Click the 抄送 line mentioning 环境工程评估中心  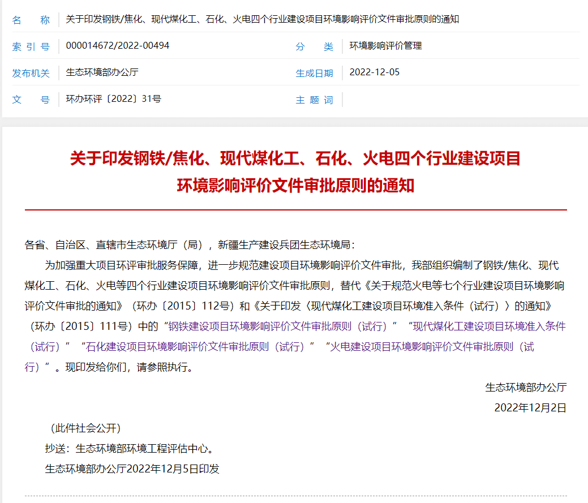pos(130,448)
